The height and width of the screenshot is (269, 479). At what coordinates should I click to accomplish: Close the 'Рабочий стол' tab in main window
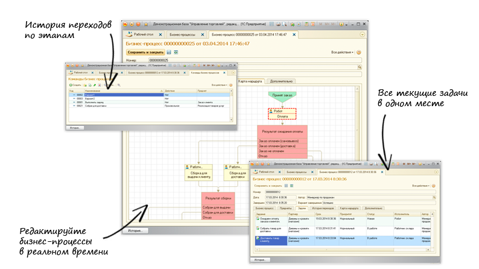tap(162, 34)
